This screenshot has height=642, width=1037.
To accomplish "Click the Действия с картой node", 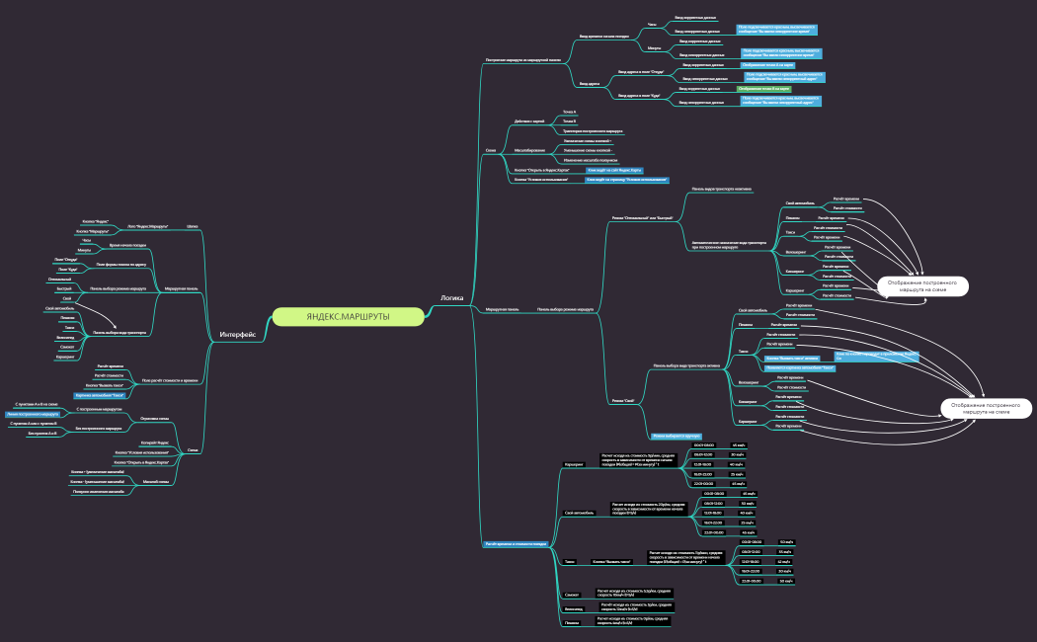I will pos(529,121).
